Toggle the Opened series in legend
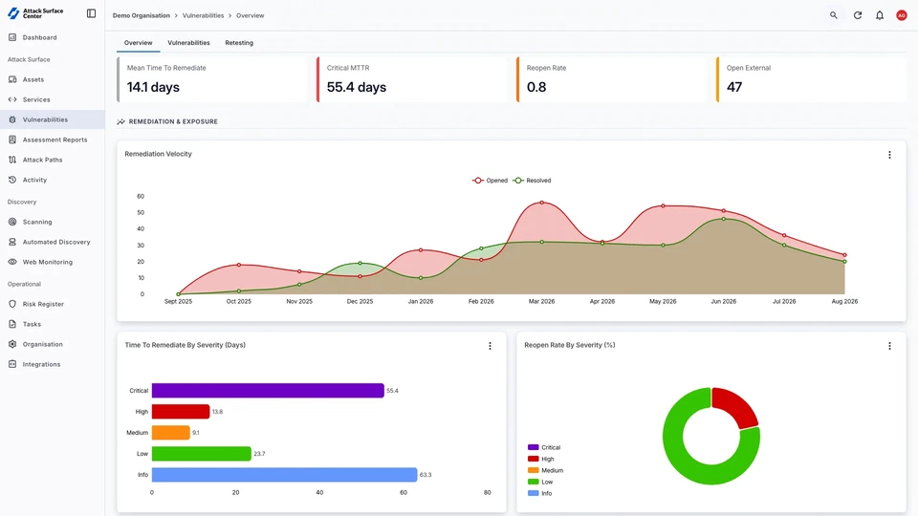918x516 pixels. coord(490,181)
